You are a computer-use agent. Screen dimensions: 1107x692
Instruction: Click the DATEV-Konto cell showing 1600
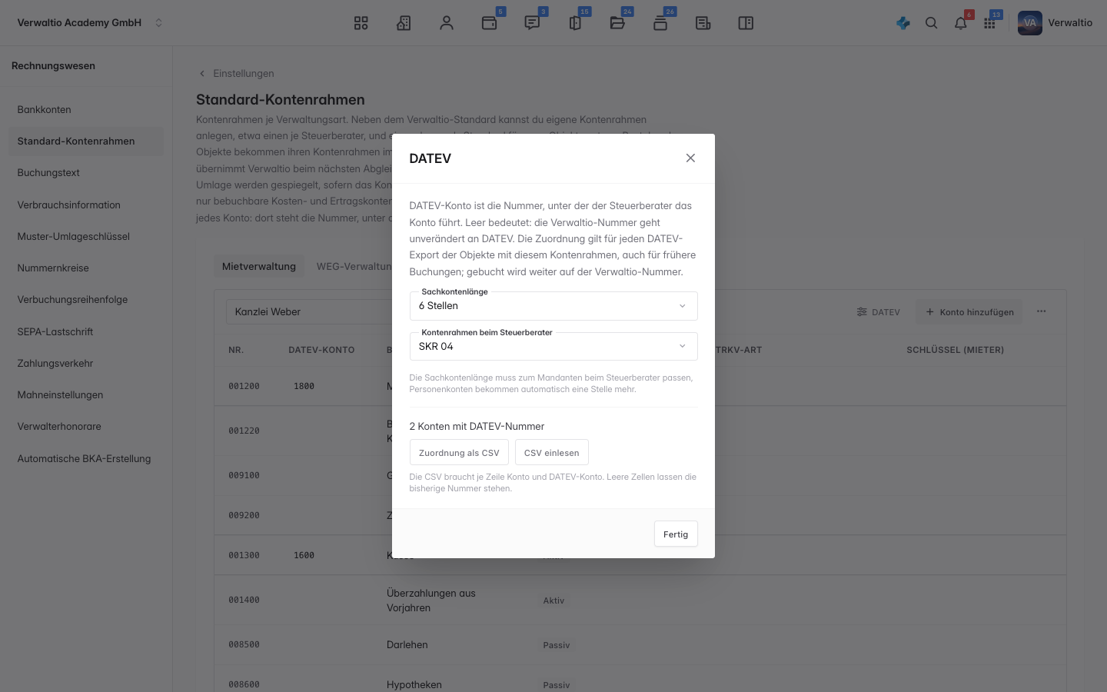pos(304,555)
